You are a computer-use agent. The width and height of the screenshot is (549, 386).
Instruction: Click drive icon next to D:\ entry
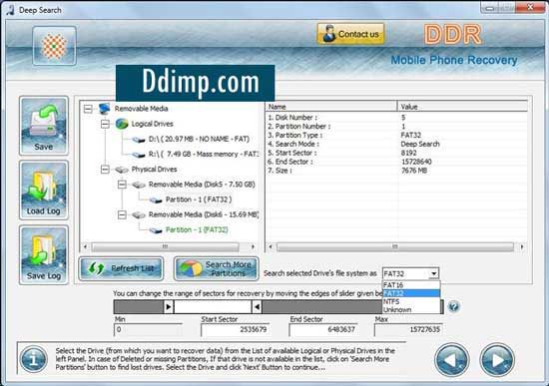pyautogui.click(x=139, y=140)
